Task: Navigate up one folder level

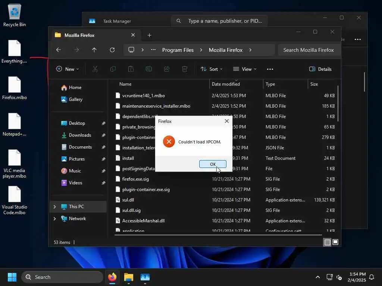Action: pyautogui.click(x=94, y=50)
